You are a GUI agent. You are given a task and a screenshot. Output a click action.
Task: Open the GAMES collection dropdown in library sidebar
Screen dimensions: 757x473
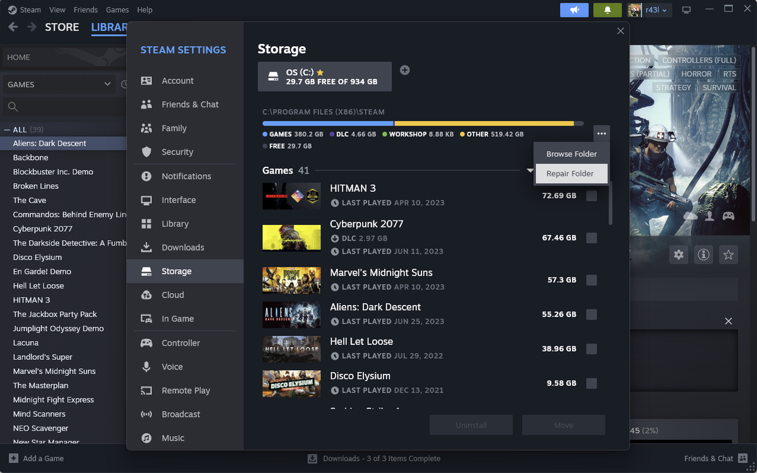pos(59,84)
